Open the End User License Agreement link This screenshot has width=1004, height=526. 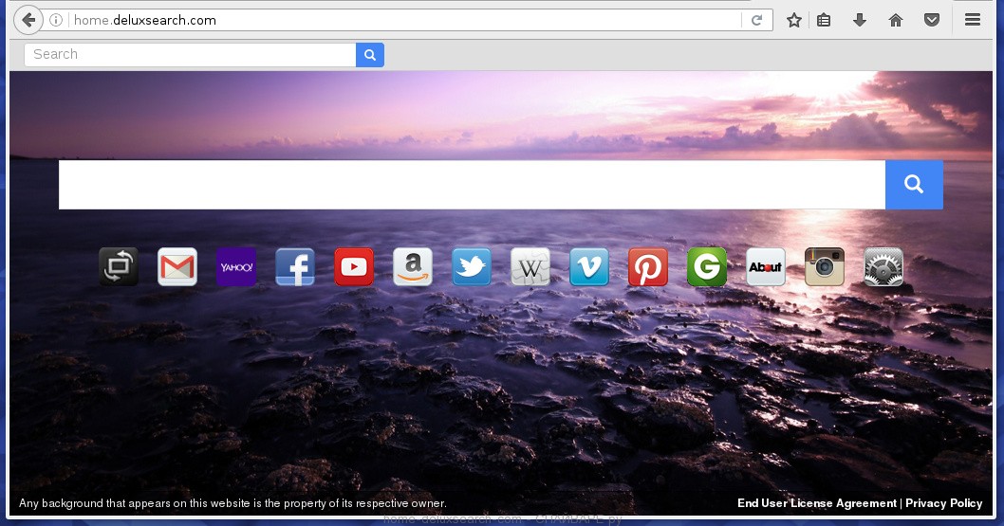click(817, 503)
